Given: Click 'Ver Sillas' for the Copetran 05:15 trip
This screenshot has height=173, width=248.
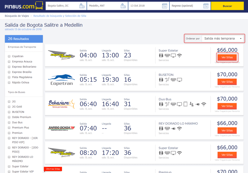Looking at the screenshot, I should point(227,82).
